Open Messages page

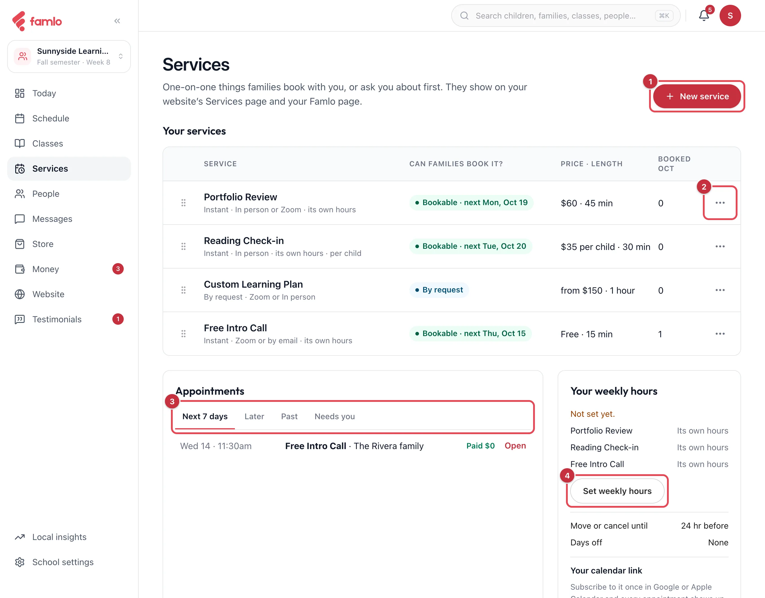click(69, 219)
